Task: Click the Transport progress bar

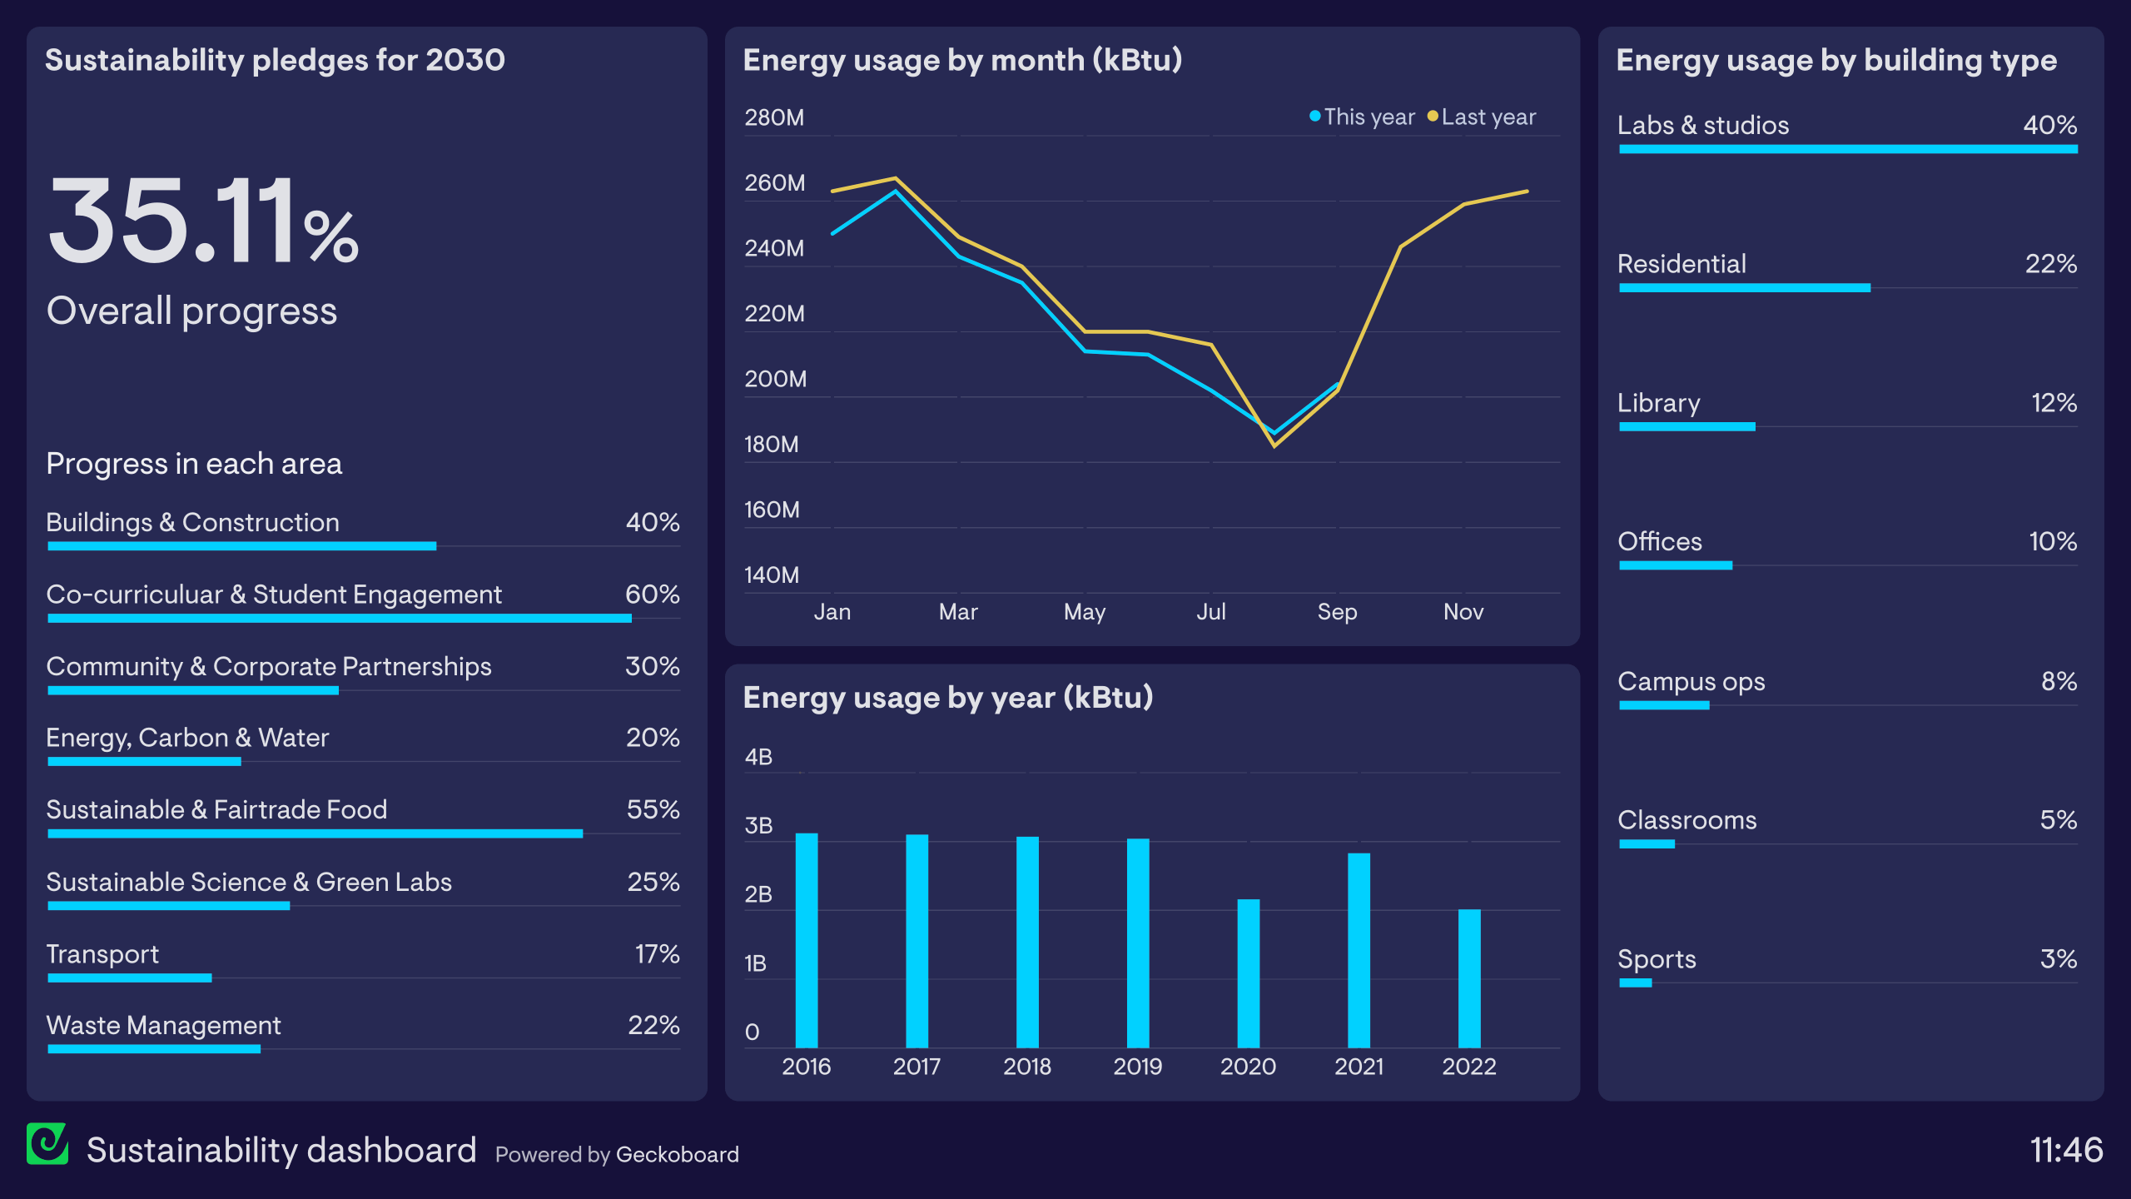Action: (x=129, y=979)
